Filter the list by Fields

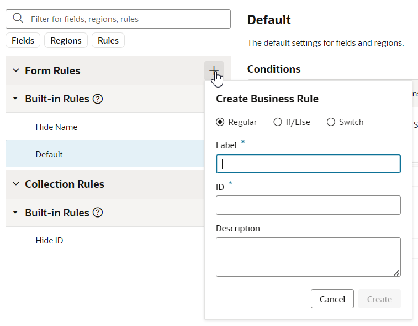[23, 40]
